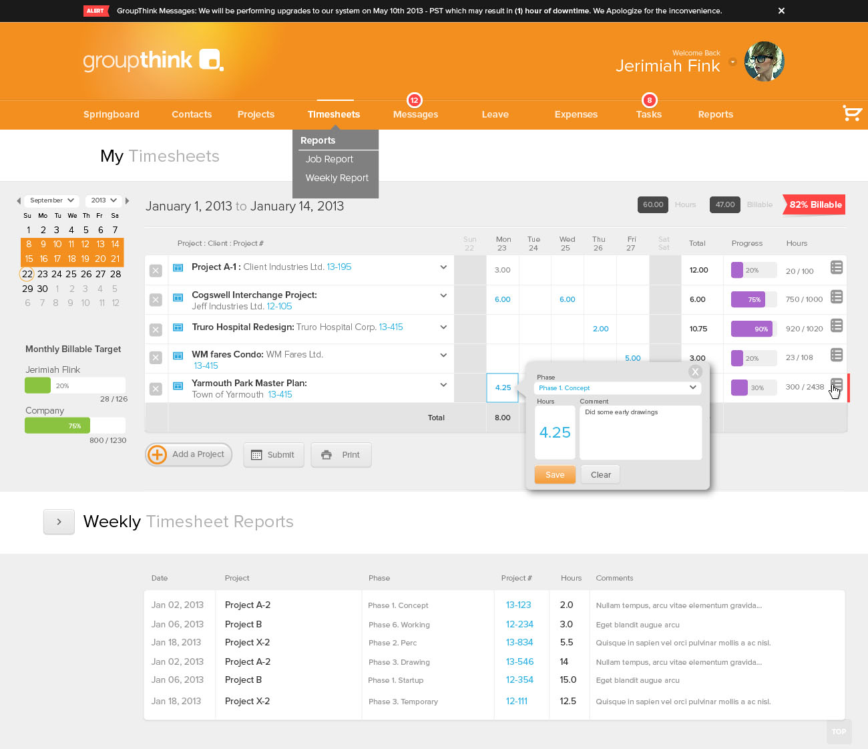Remove Project A-1 row with X

(156, 271)
